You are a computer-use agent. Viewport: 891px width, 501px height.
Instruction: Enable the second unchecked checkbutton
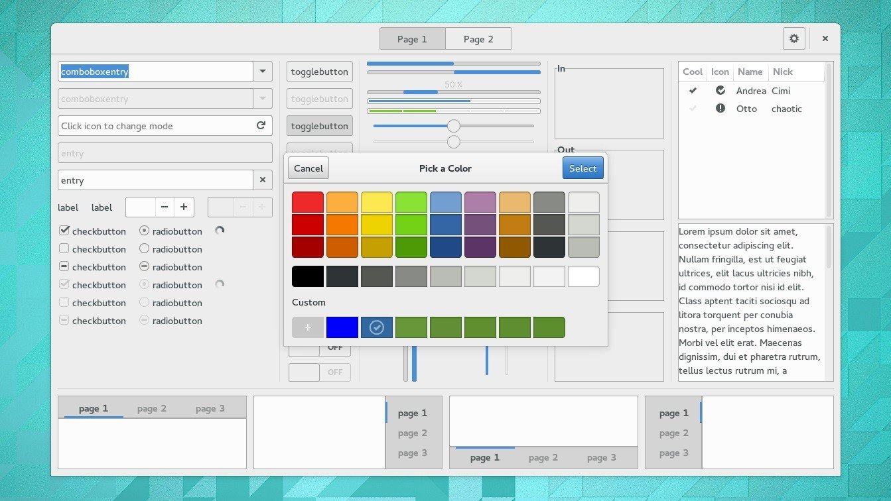point(64,249)
